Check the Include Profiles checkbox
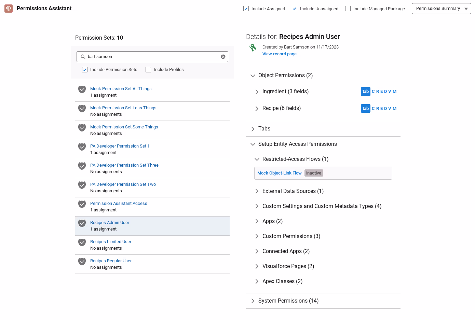Image resolution: width=475 pixels, height=320 pixels. point(148,70)
